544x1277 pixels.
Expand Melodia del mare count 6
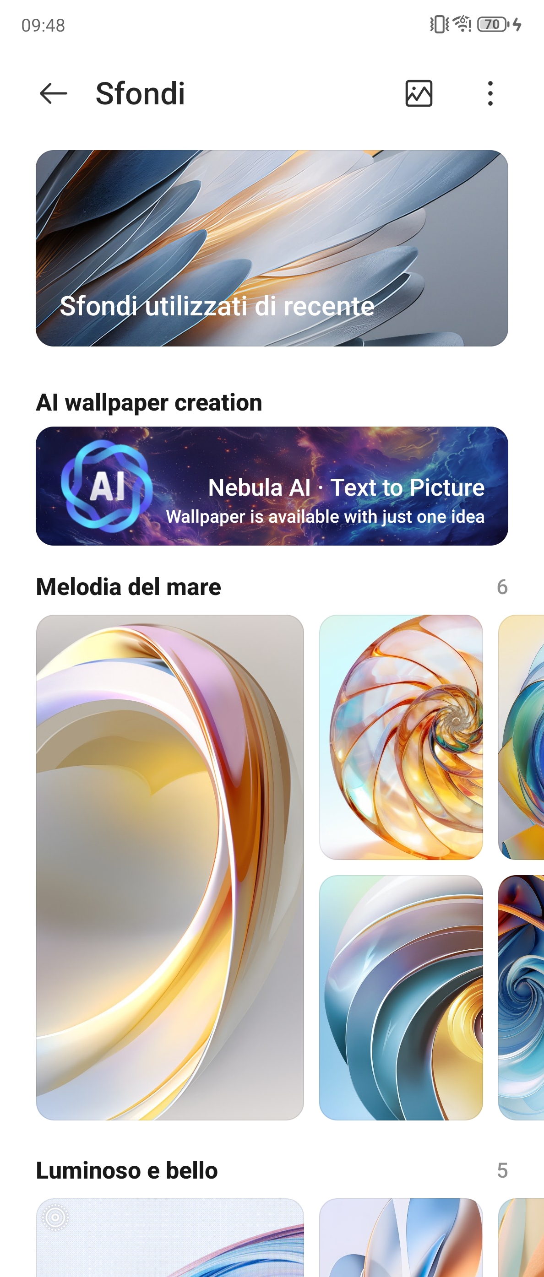[502, 587]
